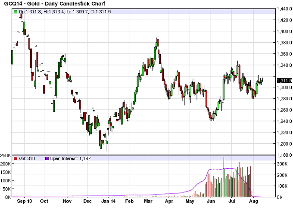Click the 300K open interest axis label
The height and width of the screenshot is (214, 293).
coord(282,164)
